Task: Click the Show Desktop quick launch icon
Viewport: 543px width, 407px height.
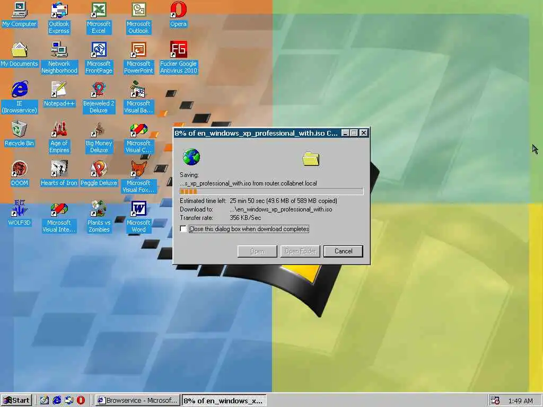Action: coord(45,401)
